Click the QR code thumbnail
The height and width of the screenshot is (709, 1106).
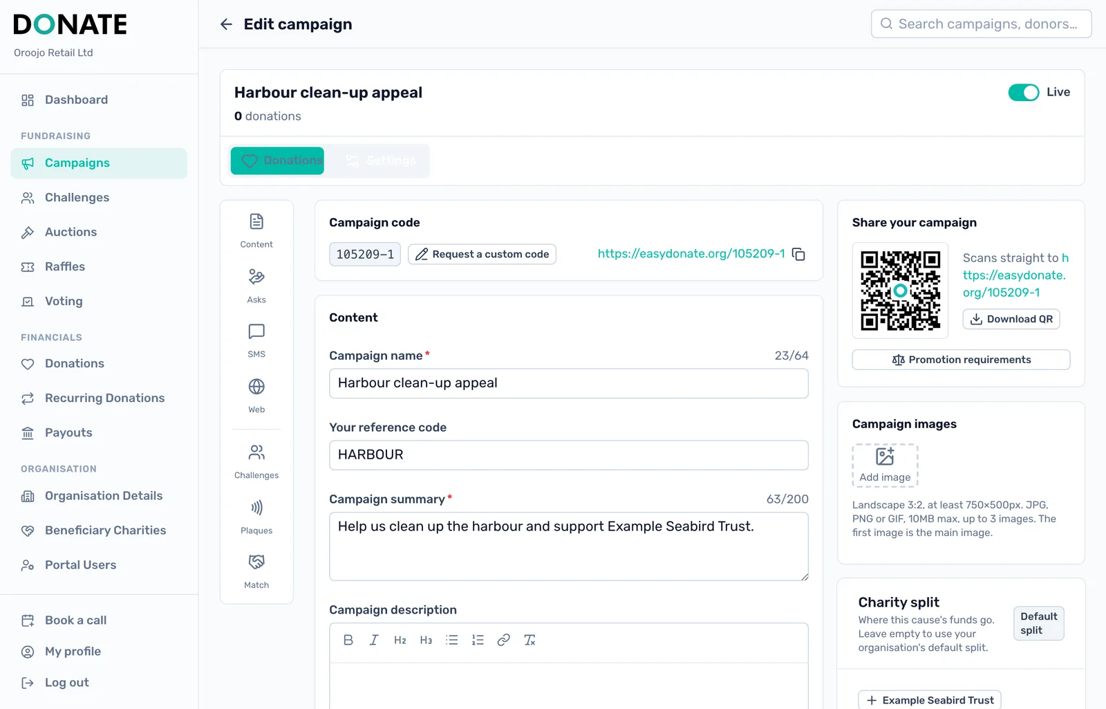tap(900, 291)
